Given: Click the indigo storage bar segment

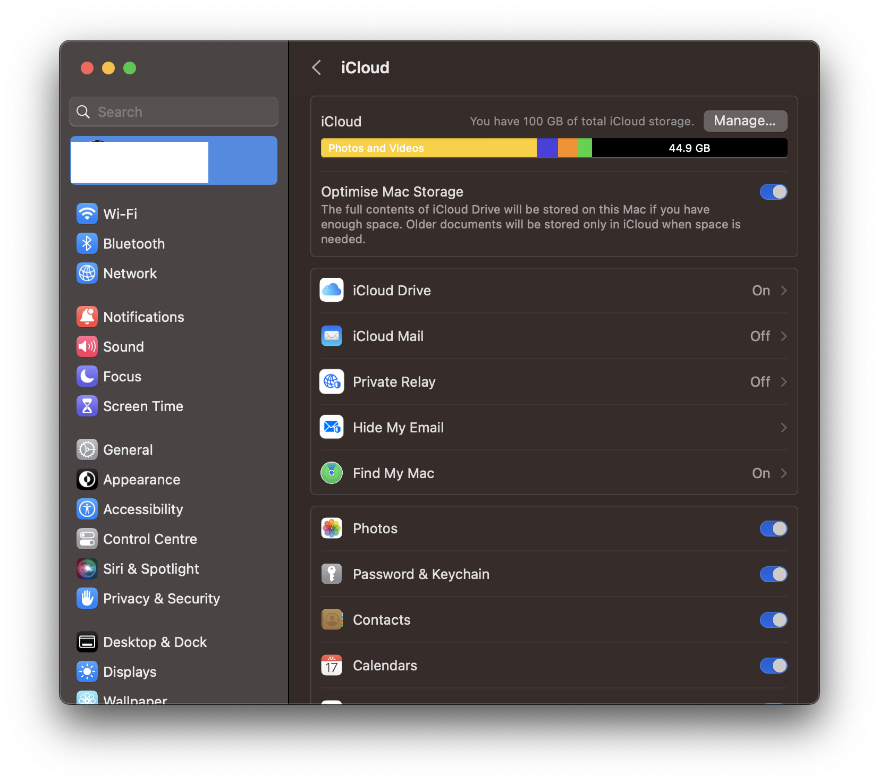Looking at the screenshot, I should [547, 148].
